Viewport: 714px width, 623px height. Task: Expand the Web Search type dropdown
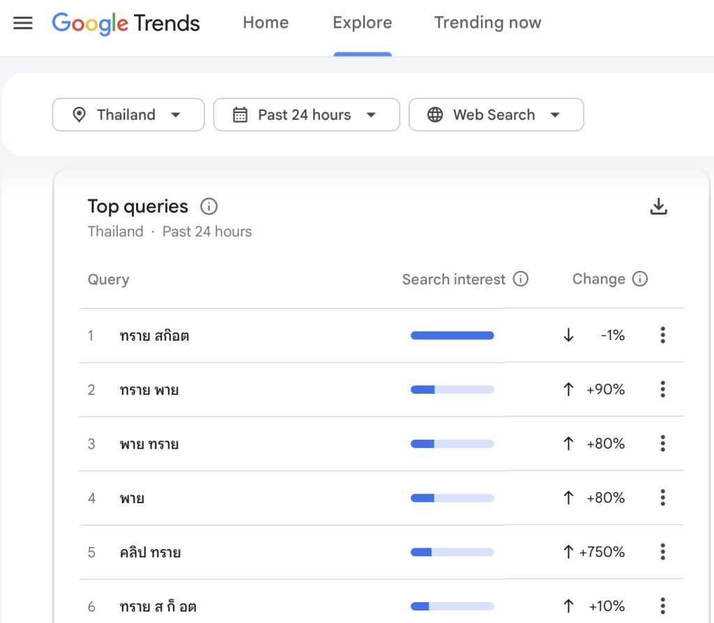pyautogui.click(x=496, y=115)
